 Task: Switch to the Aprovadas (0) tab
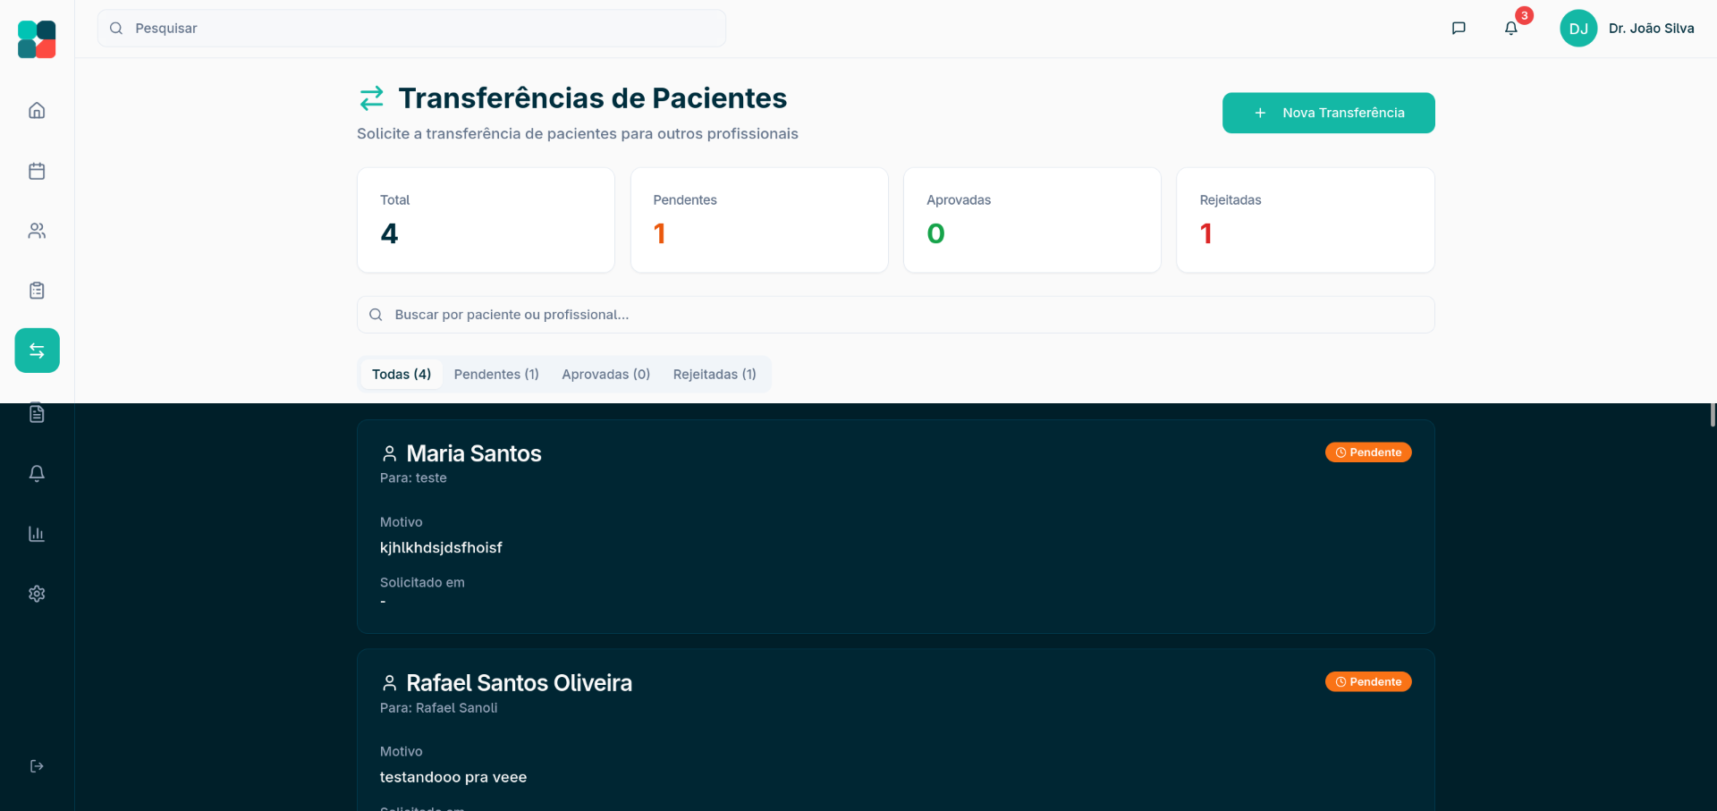[605, 375]
